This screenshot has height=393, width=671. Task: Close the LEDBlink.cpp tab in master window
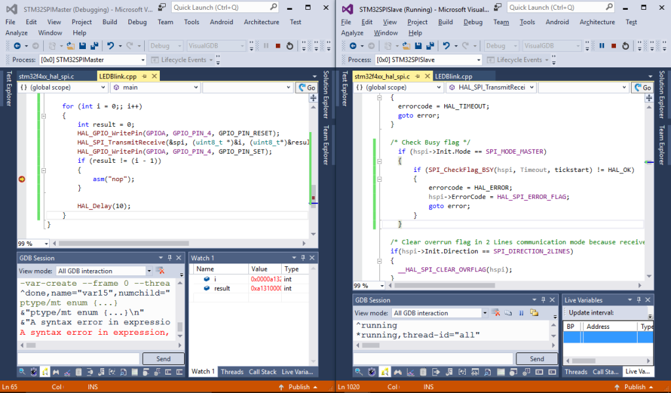click(x=153, y=76)
